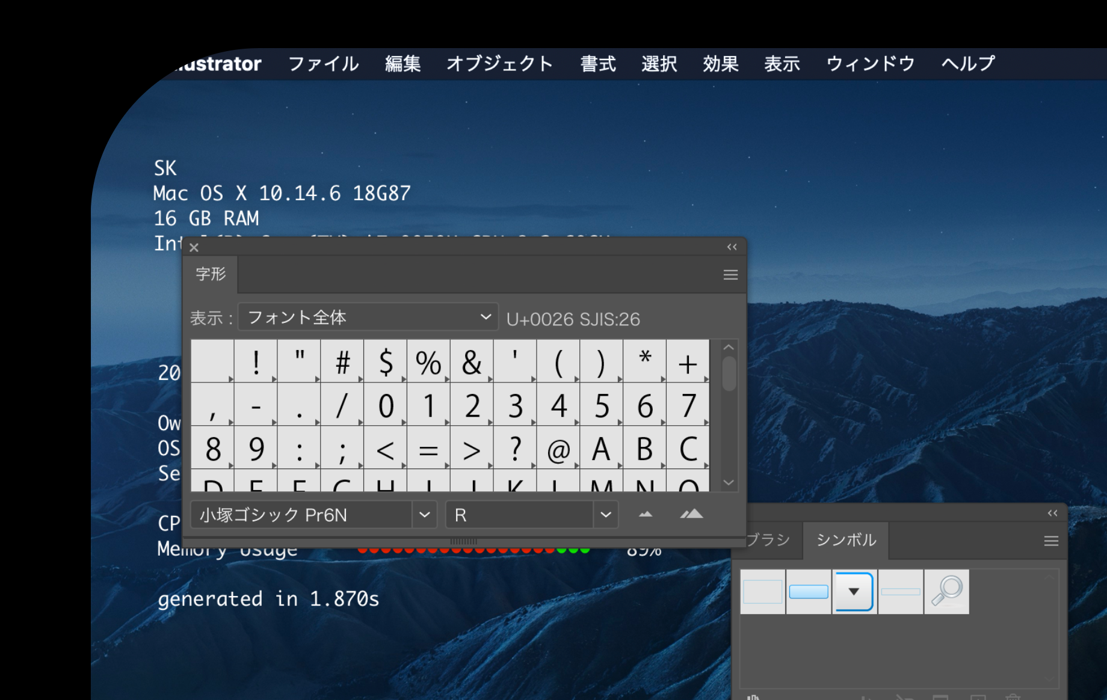Close the Glyphs panel
Viewport: 1107px width, 700px height.
tap(194, 247)
